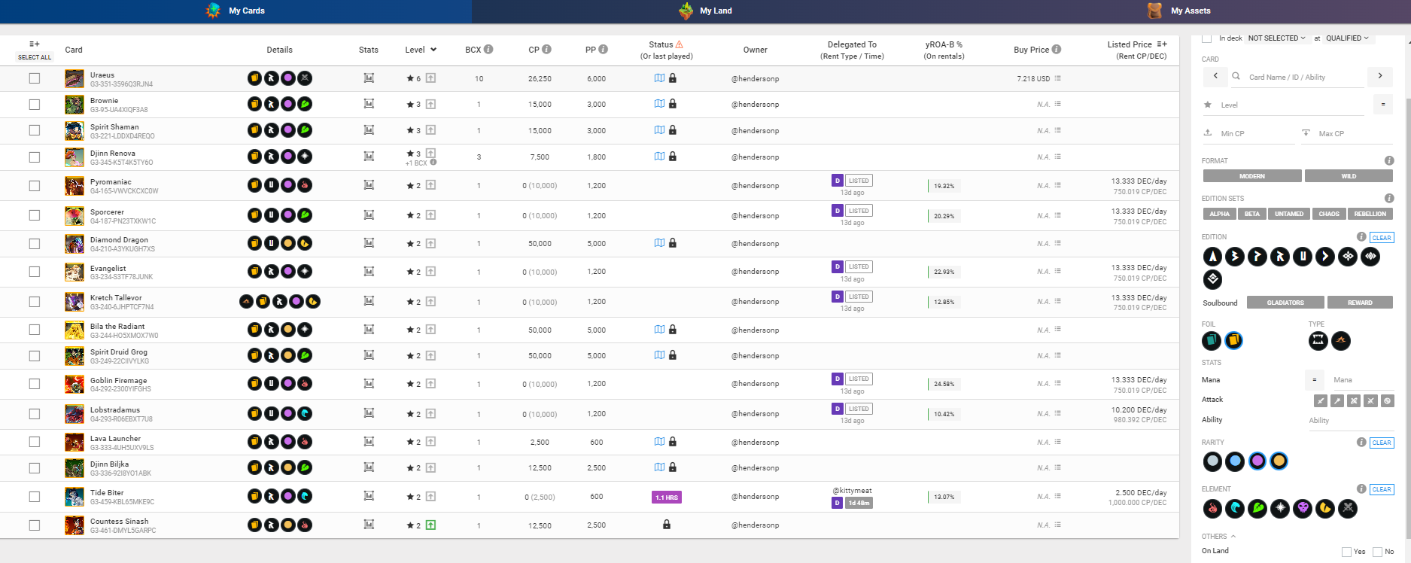Select the Modern format filter

click(x=1251, y=176)
